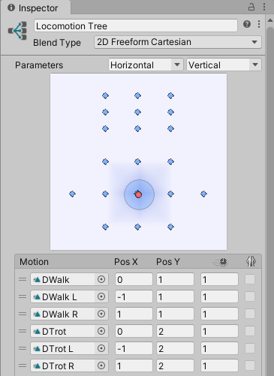Click the Inspector scrollbar thumb
The height and width of the screenshot is (376, 274).
pos(270,200)
